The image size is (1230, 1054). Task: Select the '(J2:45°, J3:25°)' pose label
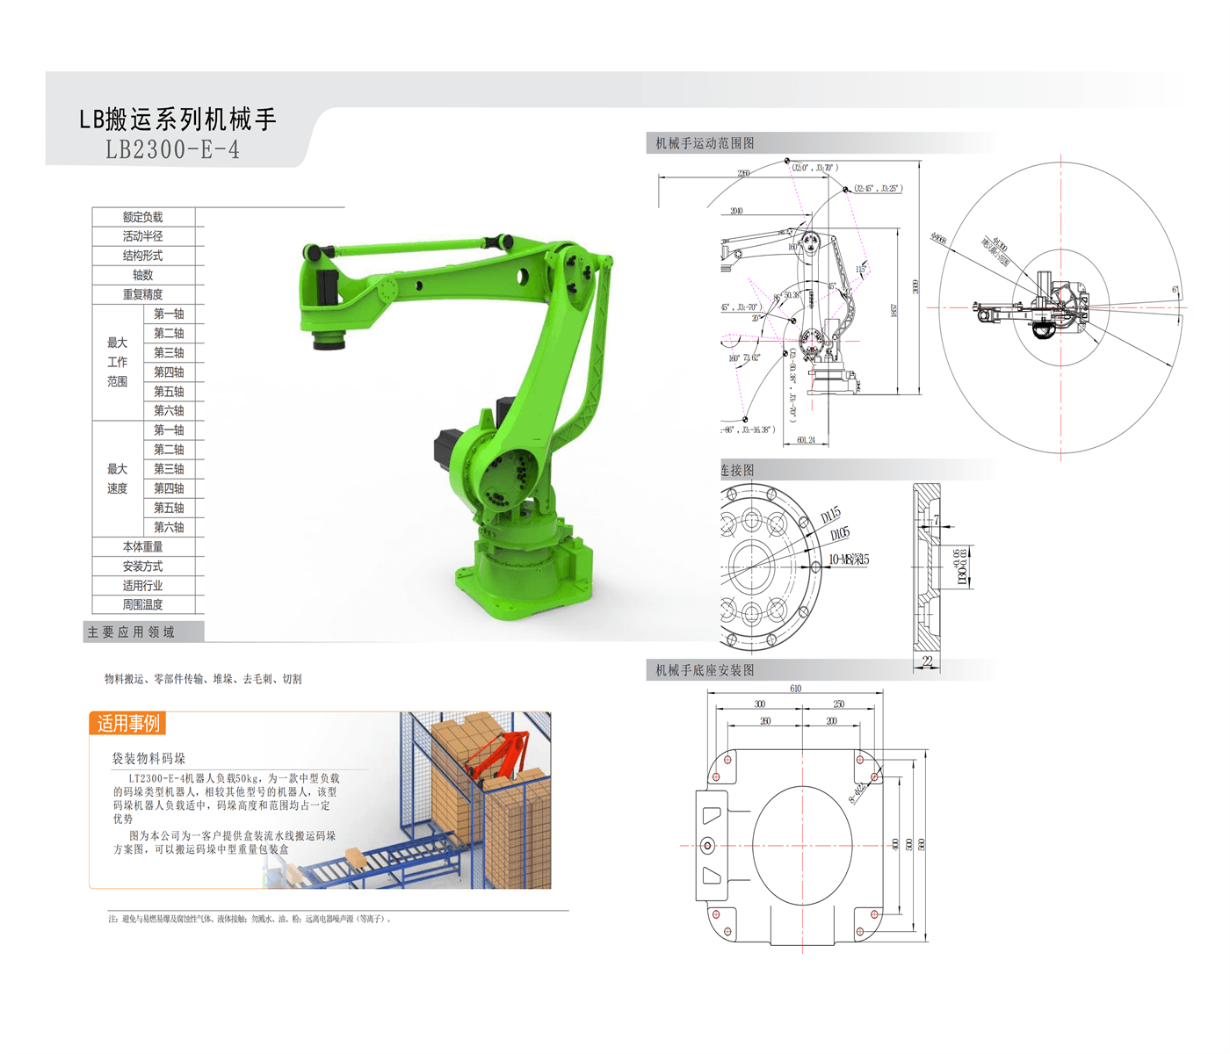[x=878, y=188]
